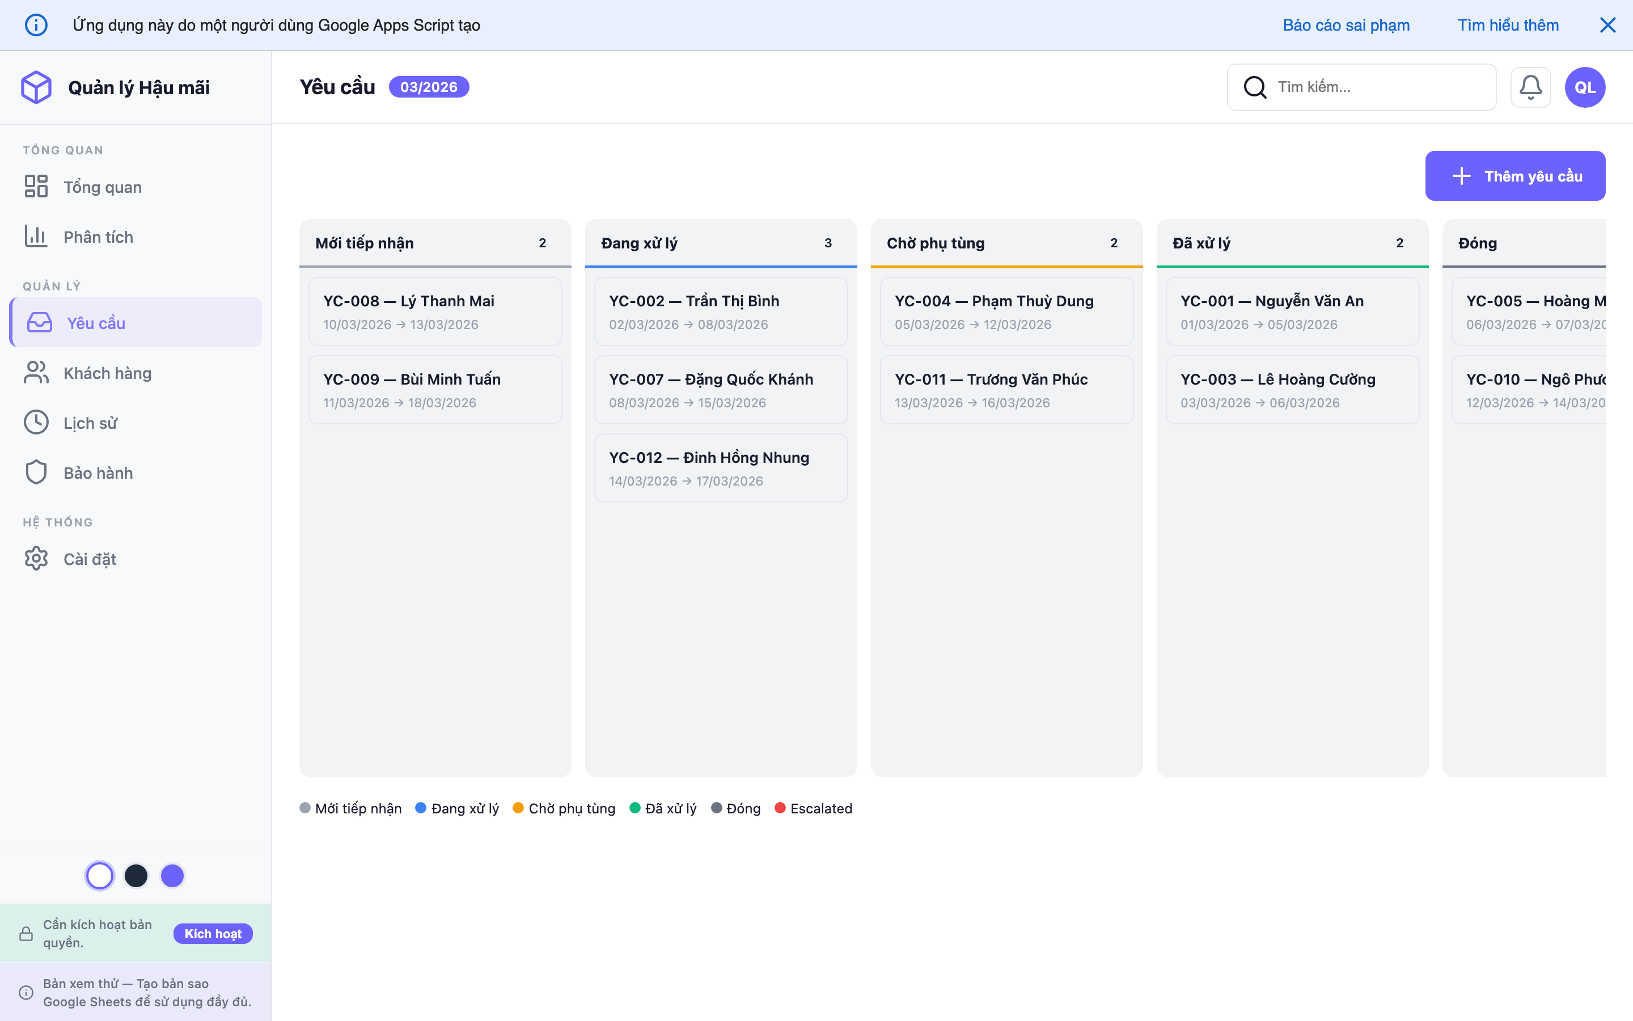Click the notification bell icon
This screenshot has width=1633, height=1021.
tap(1530, 87)
